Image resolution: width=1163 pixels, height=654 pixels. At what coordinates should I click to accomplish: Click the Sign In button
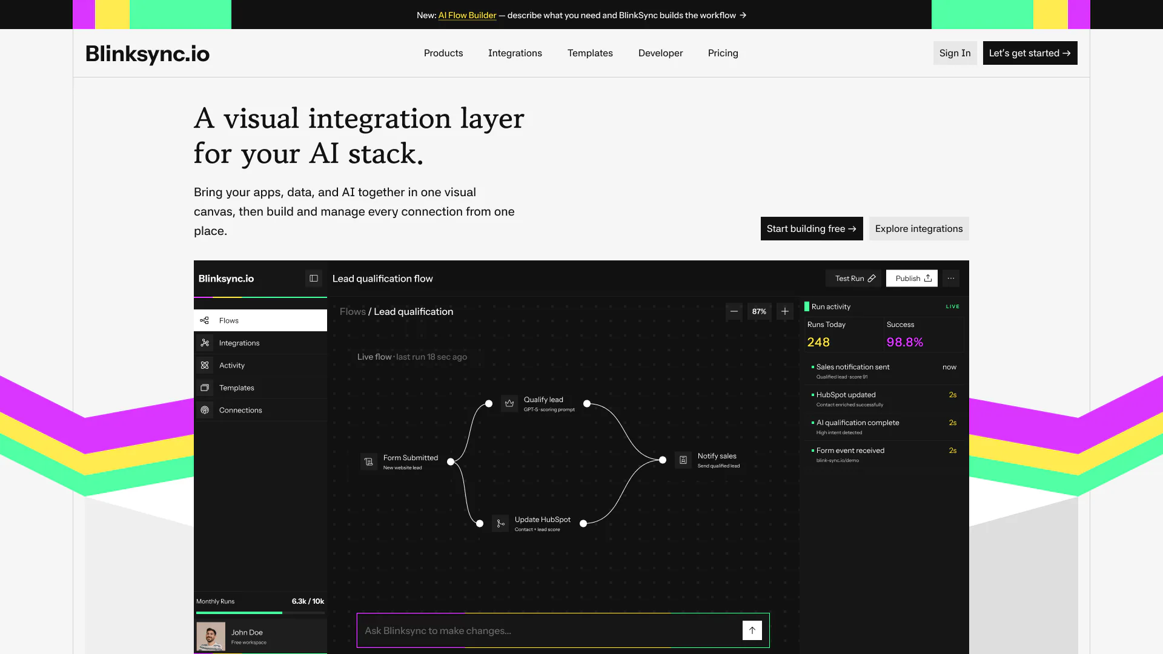coord(955,53)
